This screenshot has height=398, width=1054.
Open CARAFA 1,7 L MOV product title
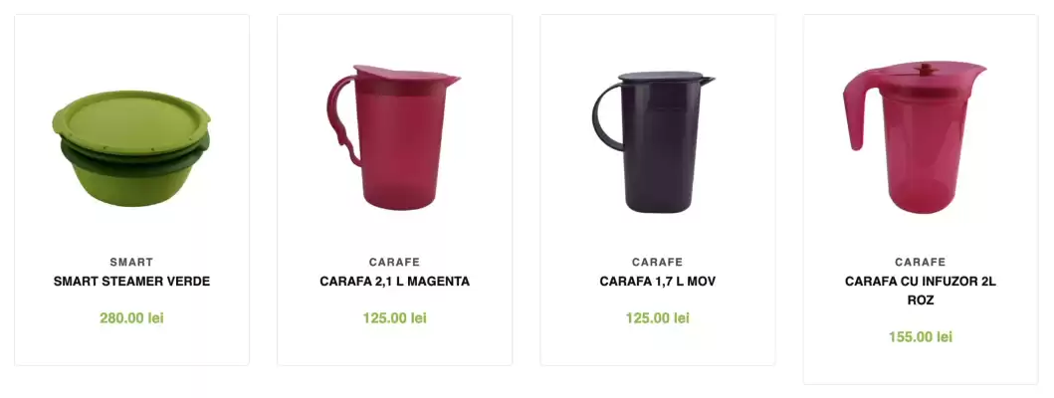tap(658, 282)
